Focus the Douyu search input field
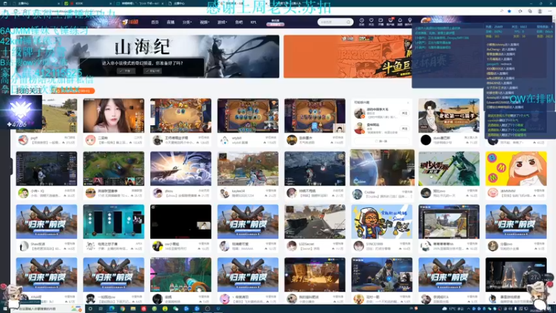 (332, 22)
